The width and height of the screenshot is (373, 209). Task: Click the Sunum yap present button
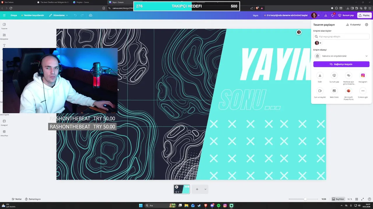[x=346, y=15]
